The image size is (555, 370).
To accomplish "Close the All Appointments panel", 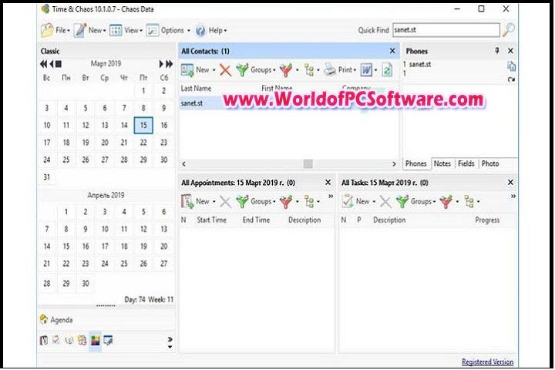I will coord(328,183).
